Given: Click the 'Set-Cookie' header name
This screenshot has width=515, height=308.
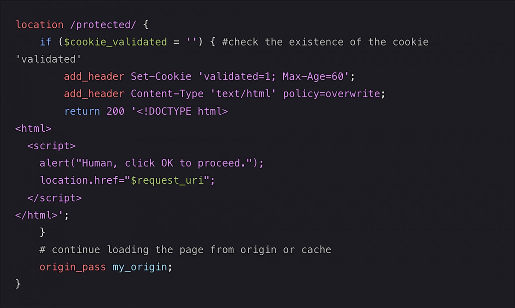Looking at the screenshot, I should [161, 76].
